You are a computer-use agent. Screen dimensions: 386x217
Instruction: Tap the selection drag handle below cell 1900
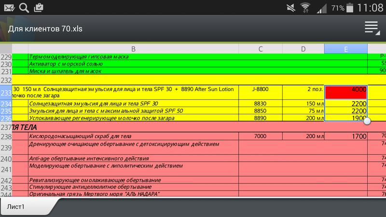[367, 121]
